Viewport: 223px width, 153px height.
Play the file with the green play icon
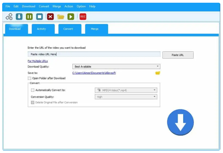pos(71,17)
